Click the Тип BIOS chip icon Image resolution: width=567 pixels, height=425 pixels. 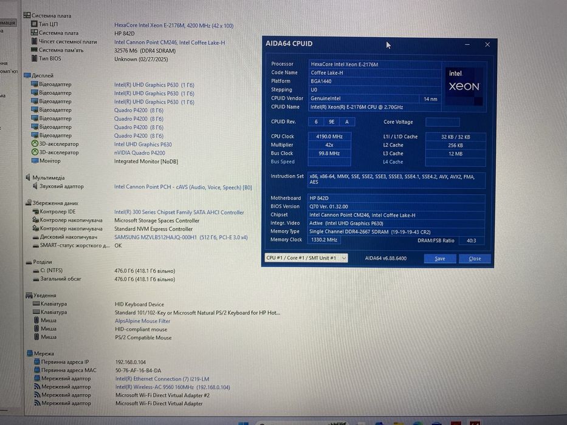click(x=35, y=58)
